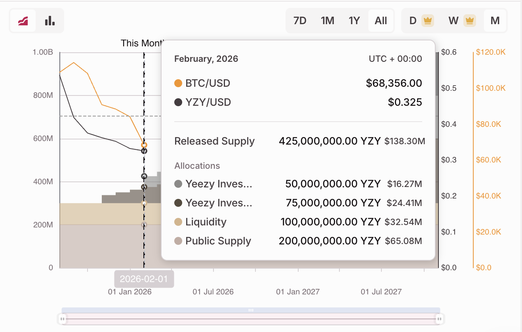Click the 1M range button
Image resolution: width=522 pixels, height=332 pixels.
328,20
